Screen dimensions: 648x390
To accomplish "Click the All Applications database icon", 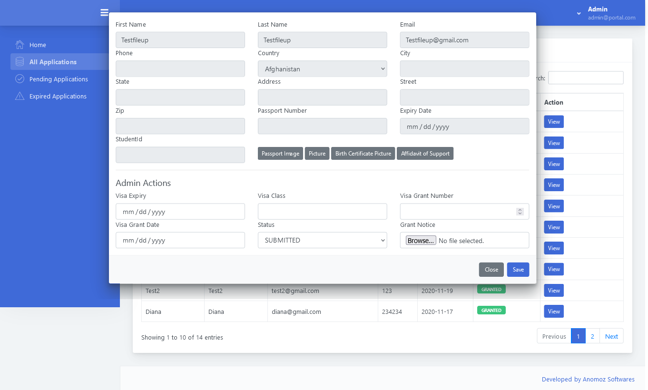I will tap(20, 62).
